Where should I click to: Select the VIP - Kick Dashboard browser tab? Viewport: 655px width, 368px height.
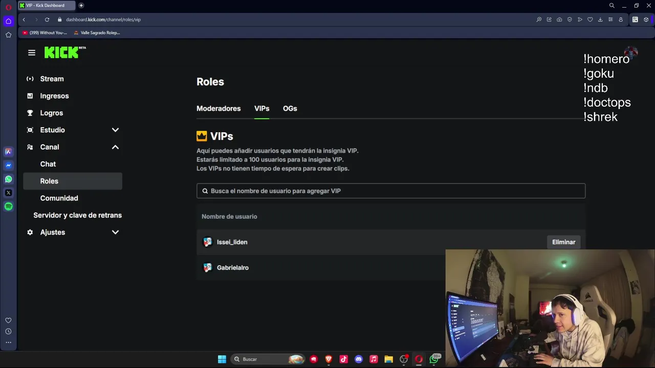(x=46, y=6)
